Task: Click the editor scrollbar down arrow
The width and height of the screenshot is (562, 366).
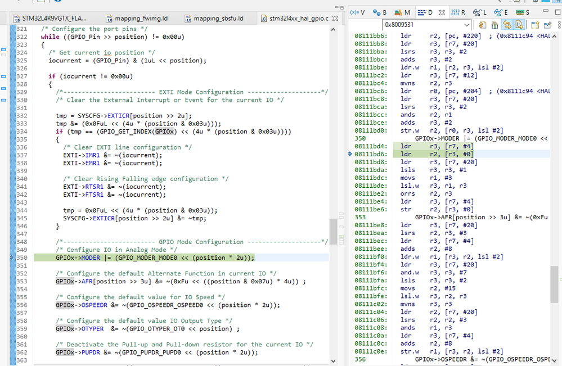Action: pyautogui.click(x=334, y=362)
